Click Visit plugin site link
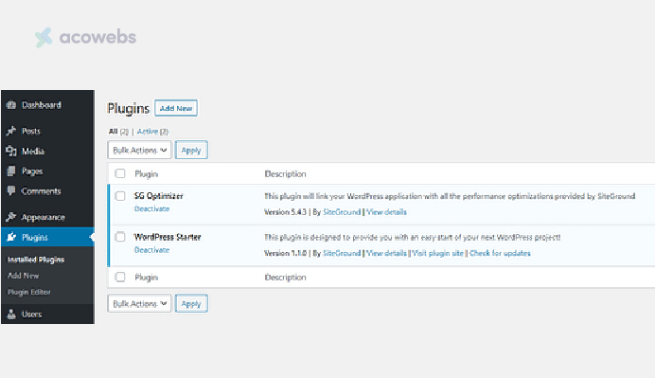This screenshot has width=655, height=378. [438, 253]
